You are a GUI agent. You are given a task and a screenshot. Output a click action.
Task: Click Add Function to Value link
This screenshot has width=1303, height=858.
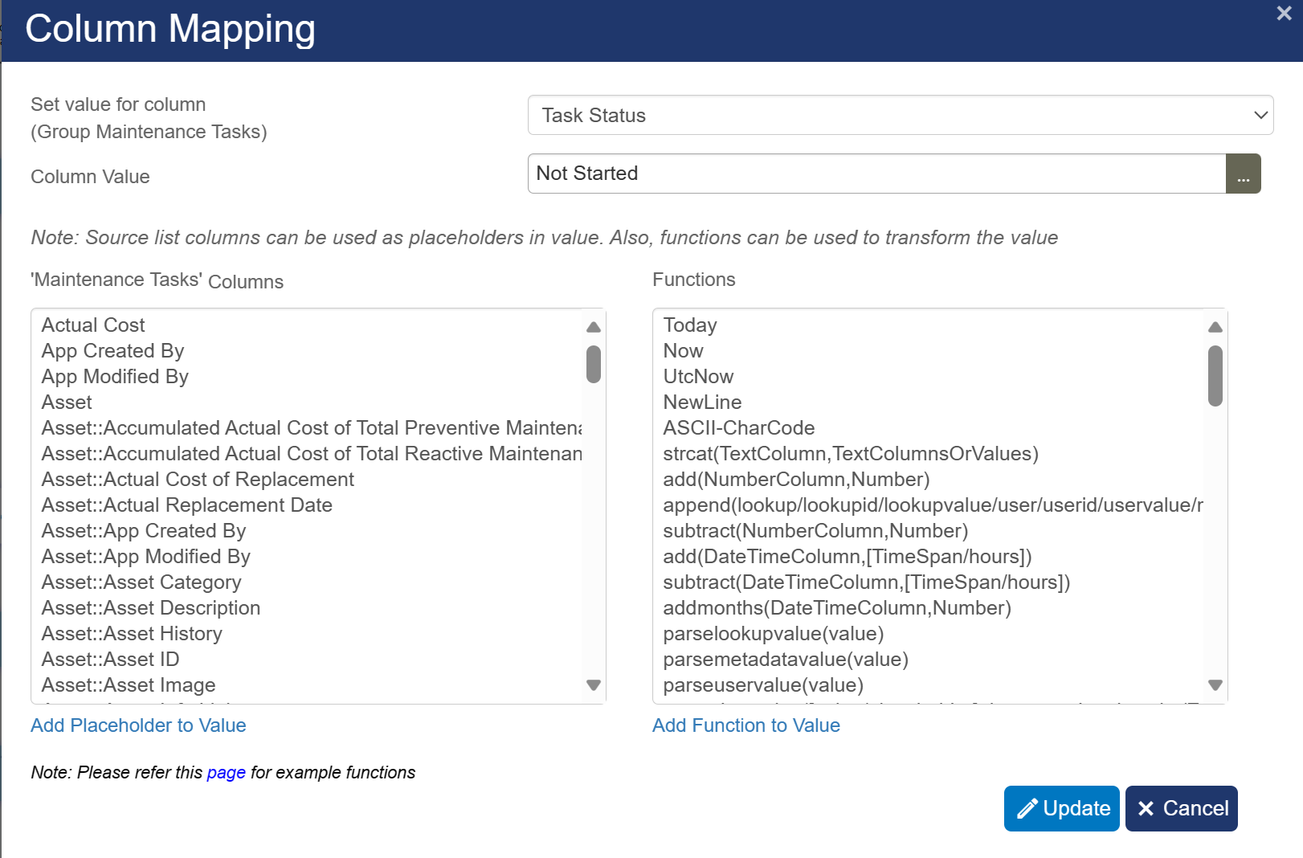(746, 725)
